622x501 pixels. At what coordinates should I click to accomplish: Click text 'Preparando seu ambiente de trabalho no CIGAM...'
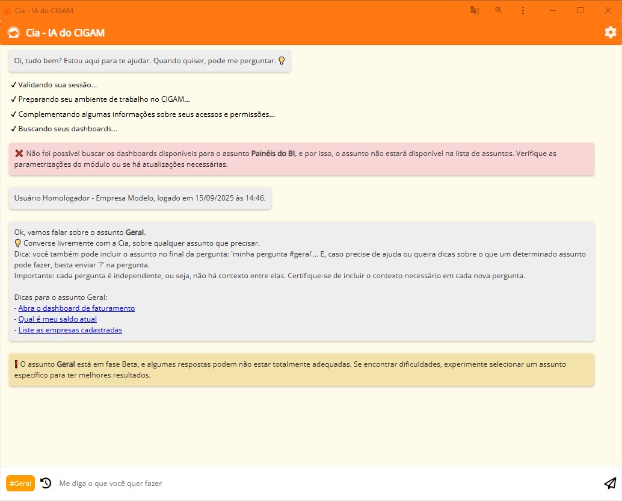pos(104,99)
